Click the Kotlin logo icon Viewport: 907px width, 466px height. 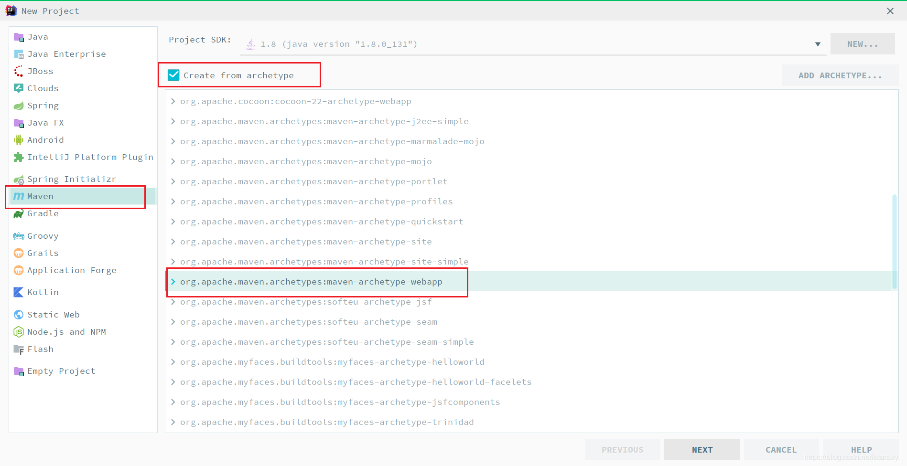pyautogui.click(x=19, y=292)
